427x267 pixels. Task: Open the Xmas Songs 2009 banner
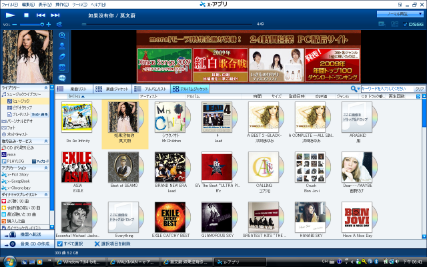165,65
